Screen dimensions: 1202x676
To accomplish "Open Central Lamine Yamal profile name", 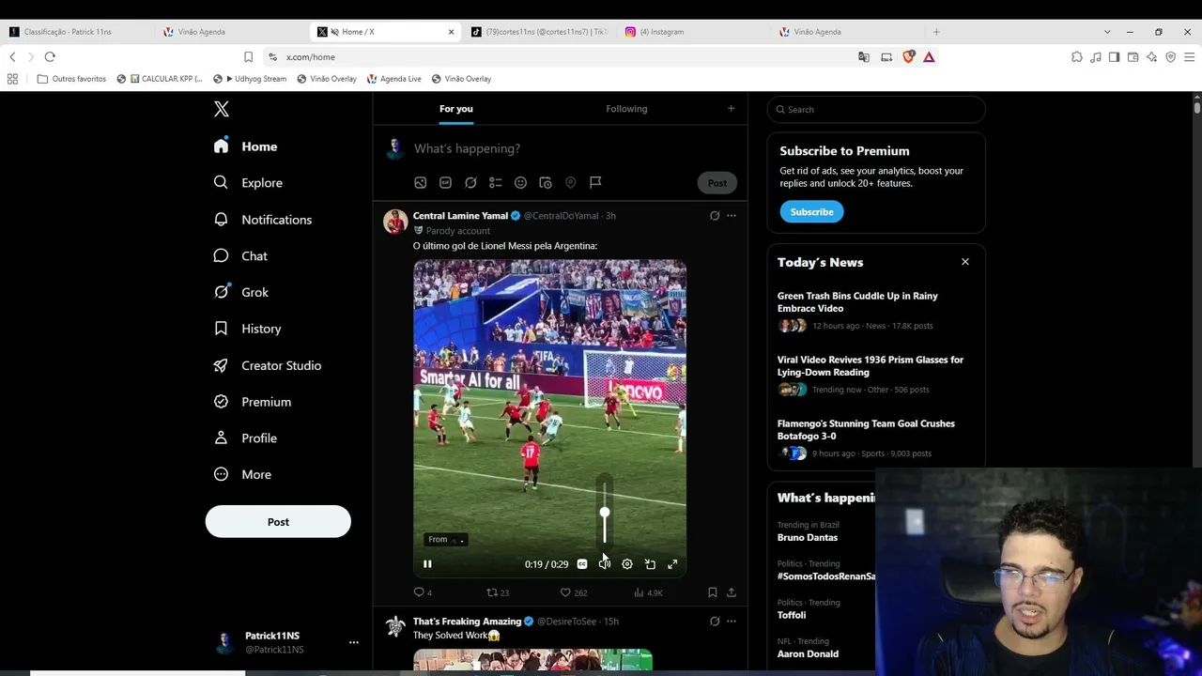I will point(460,216).
